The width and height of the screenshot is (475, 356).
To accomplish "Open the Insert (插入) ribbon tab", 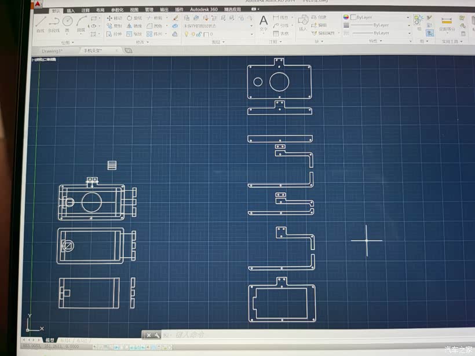I will pyautogui.click(x=71, y=10).
